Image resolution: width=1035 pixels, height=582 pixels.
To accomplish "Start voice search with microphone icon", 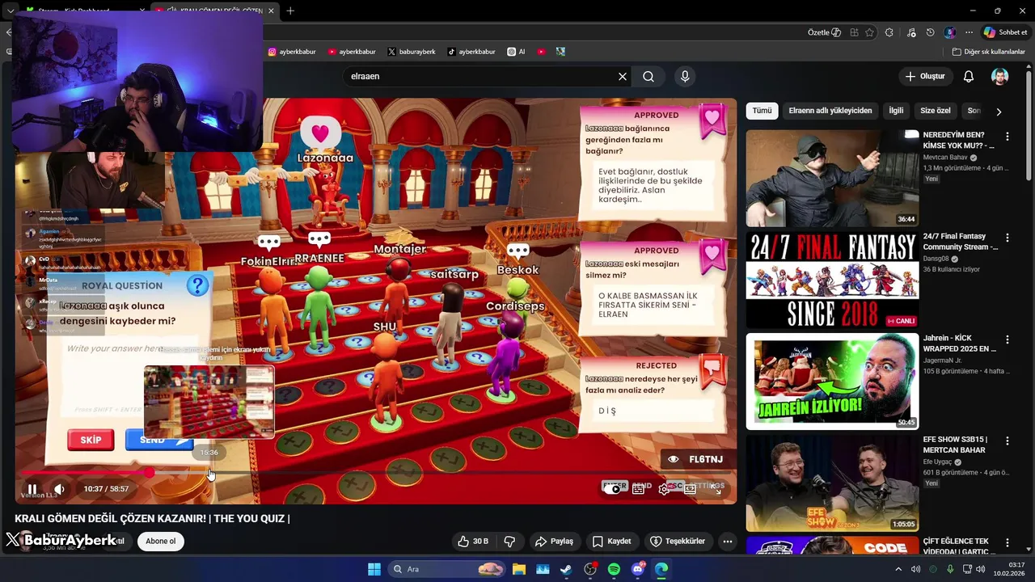I will (x=685, y=76).
